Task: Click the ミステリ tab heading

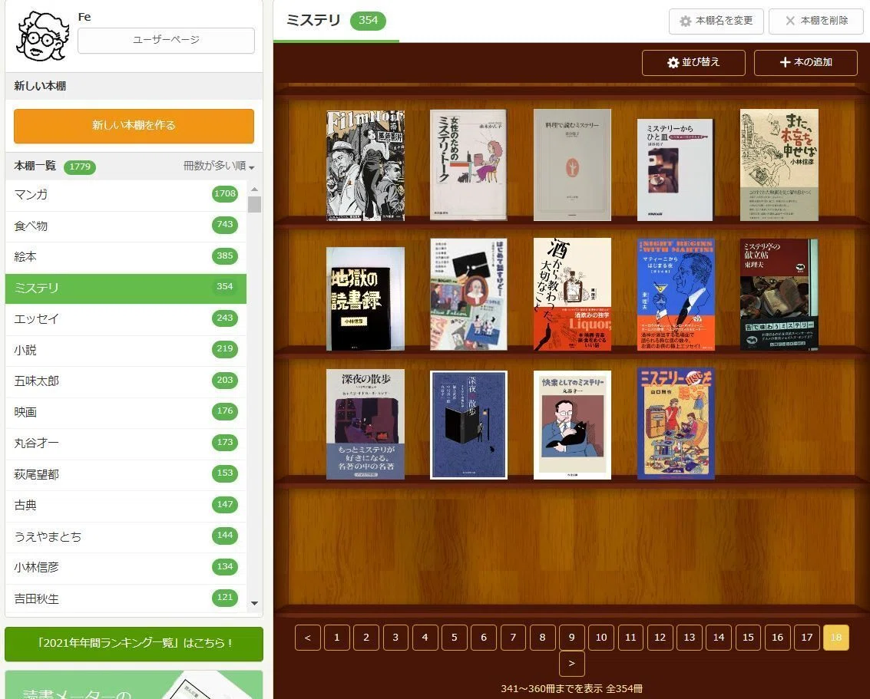Action: [336, 21]
